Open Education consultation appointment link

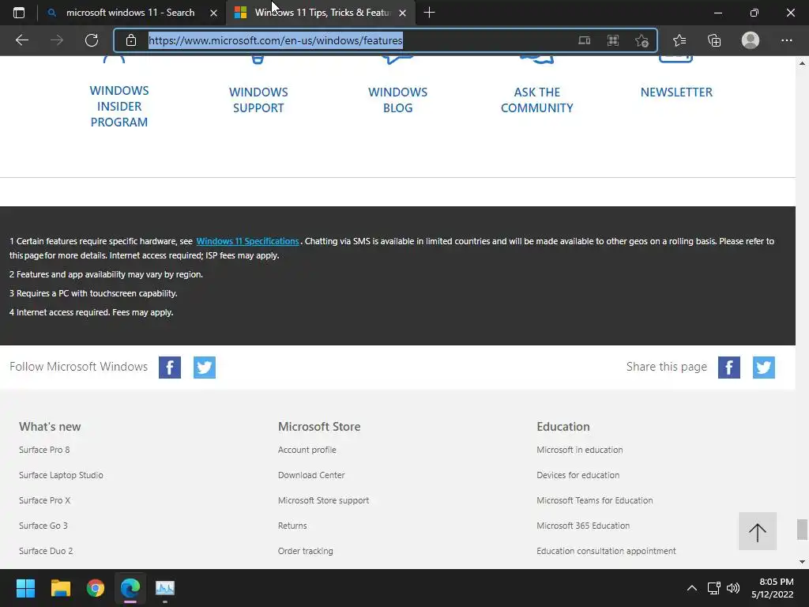[x=606, y=551]
